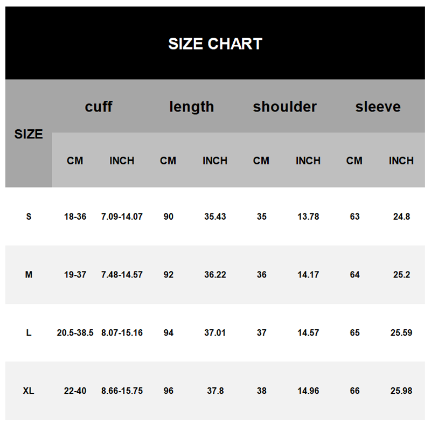Viewport: 431px width, 431px height.
Task: Select the M size row label
Action: tap(29, 275)
